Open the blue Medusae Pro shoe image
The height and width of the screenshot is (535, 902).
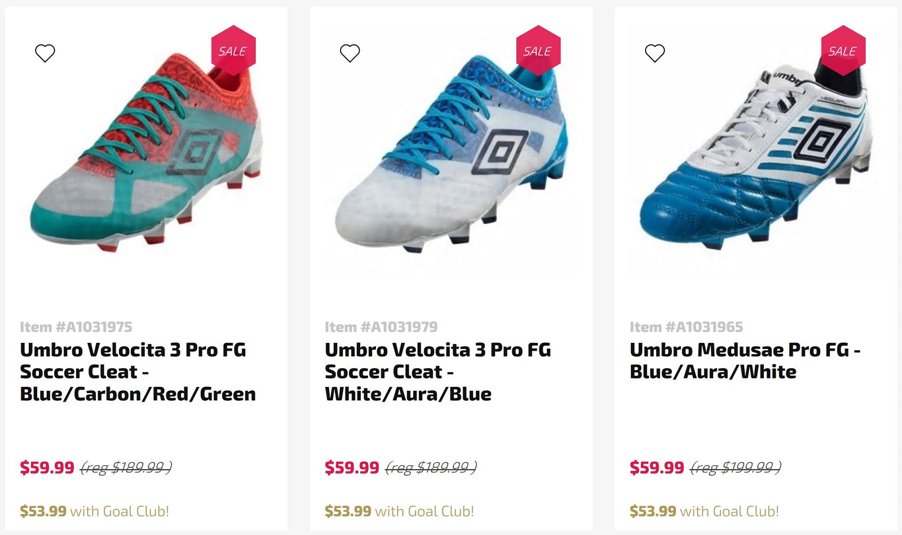[755, 163]
